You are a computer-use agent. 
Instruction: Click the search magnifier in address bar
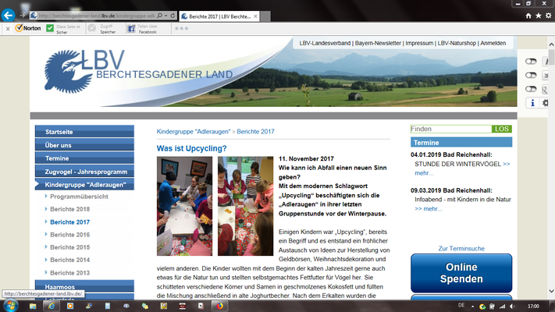tap(160, 16)
